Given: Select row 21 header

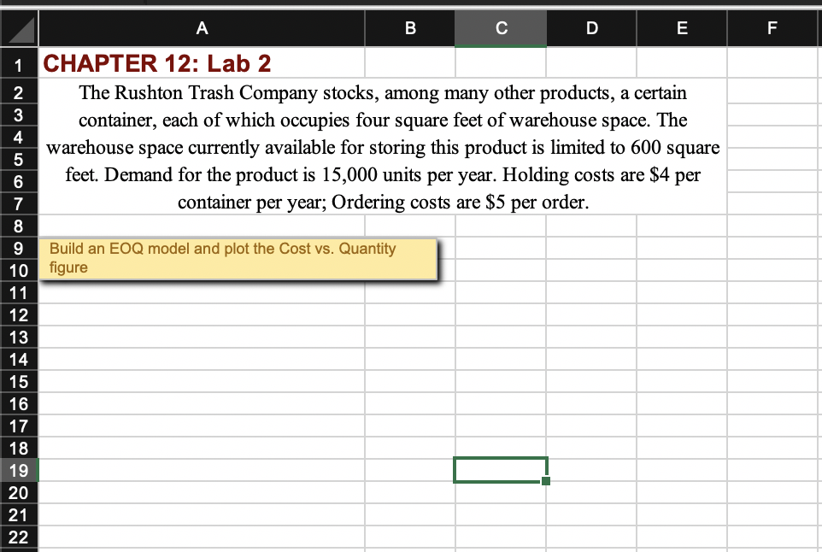Looking at the screenshot, I should tap(19, 514).
